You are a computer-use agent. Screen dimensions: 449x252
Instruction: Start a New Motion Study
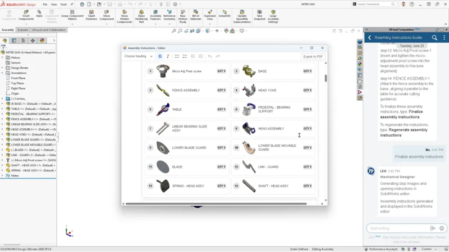[x=183, y=17]
